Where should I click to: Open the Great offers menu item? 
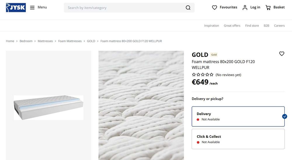tap(232, 26)
